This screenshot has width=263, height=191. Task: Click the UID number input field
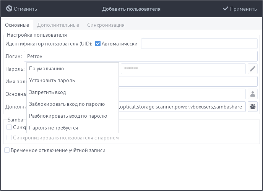(x=199, y=44)
